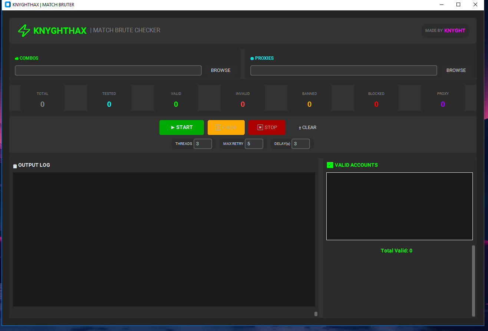Click the INVALID counter value

(243, 105)
